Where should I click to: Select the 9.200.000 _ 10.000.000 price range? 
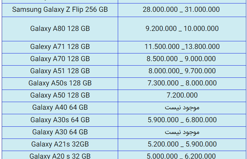pos(182,29)
